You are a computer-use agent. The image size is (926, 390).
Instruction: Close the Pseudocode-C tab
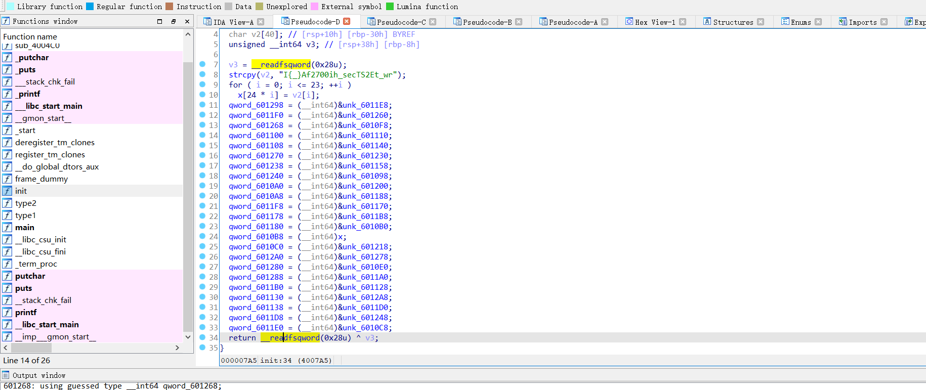433,22
